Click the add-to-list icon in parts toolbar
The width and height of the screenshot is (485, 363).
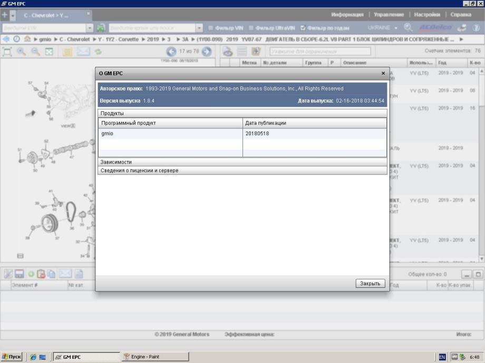point(256,52)
